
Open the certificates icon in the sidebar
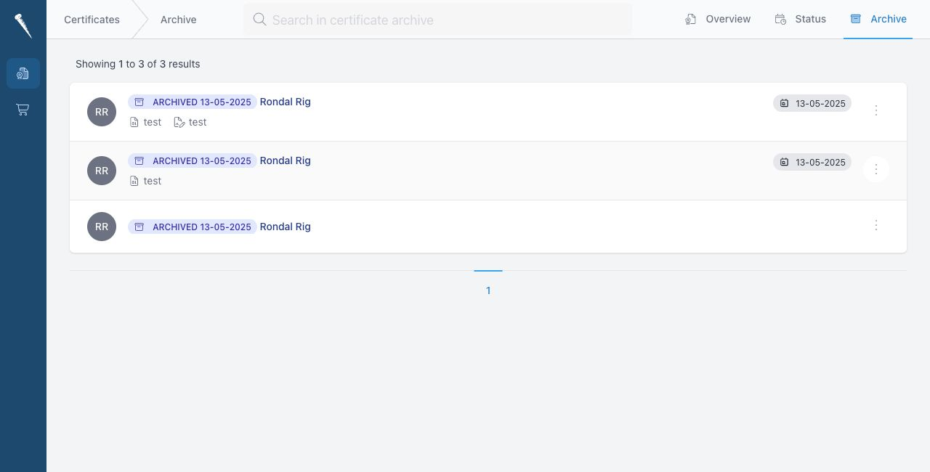tap(23, 73)
